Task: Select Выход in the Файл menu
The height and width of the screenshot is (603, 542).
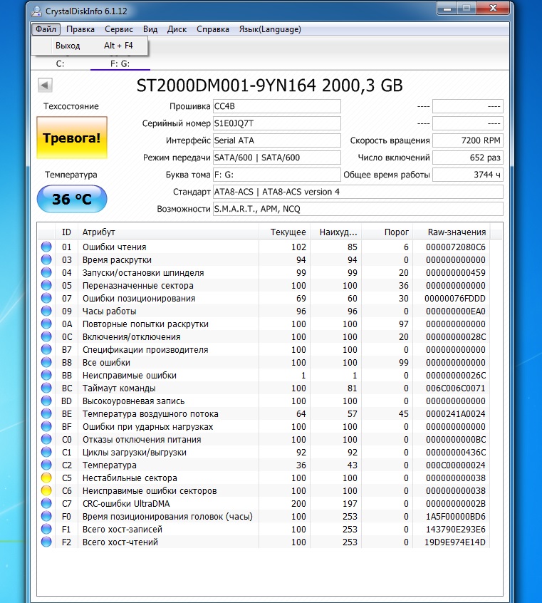Action: point(68,46)
